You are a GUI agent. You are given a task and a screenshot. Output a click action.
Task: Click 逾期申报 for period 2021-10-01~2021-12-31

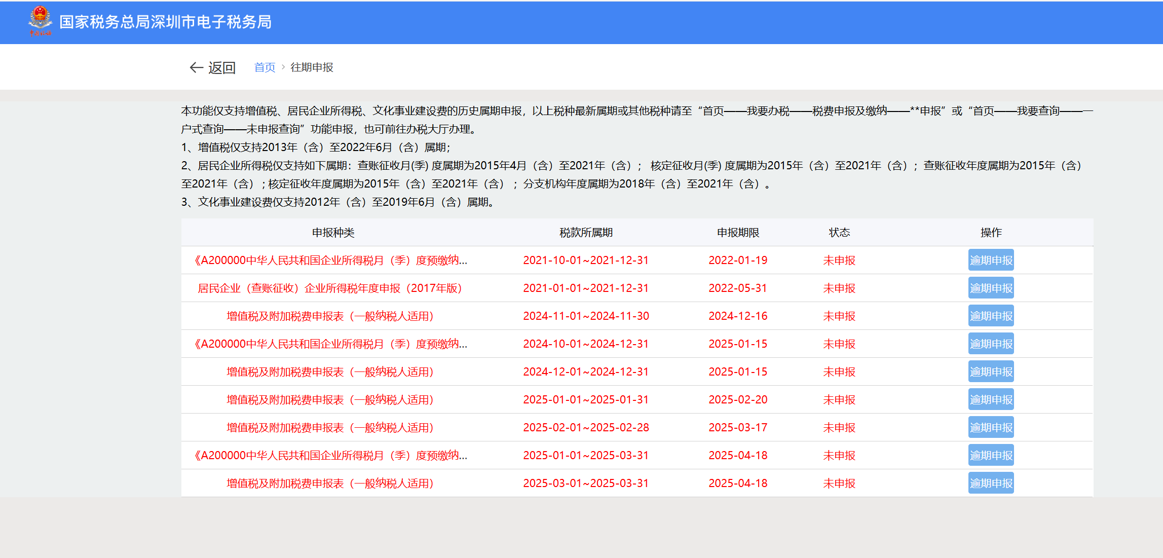(991, 260)
